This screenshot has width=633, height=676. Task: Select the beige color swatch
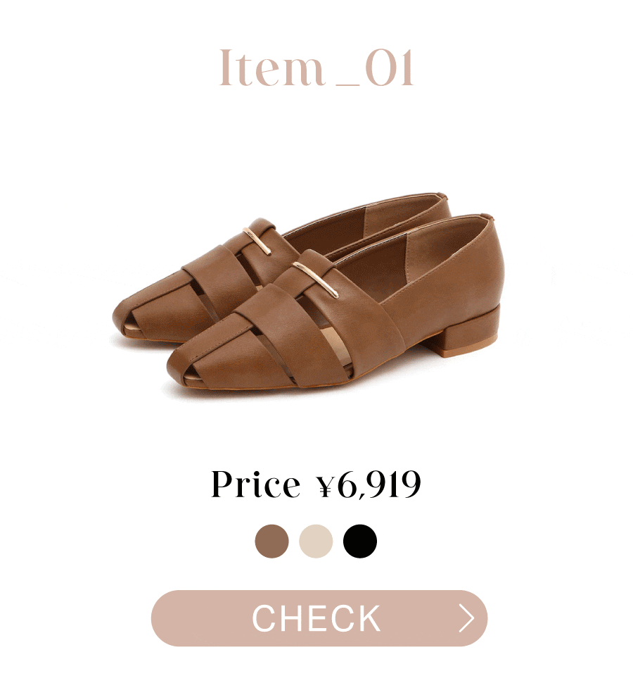pos(316,541)
